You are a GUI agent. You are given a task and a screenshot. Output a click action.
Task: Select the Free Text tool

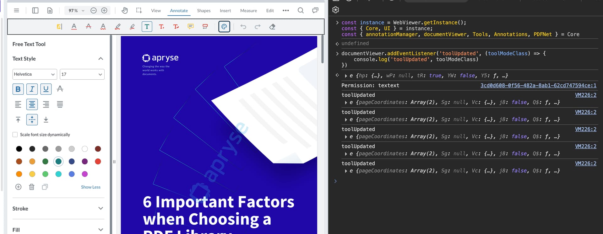coord(147,27)
